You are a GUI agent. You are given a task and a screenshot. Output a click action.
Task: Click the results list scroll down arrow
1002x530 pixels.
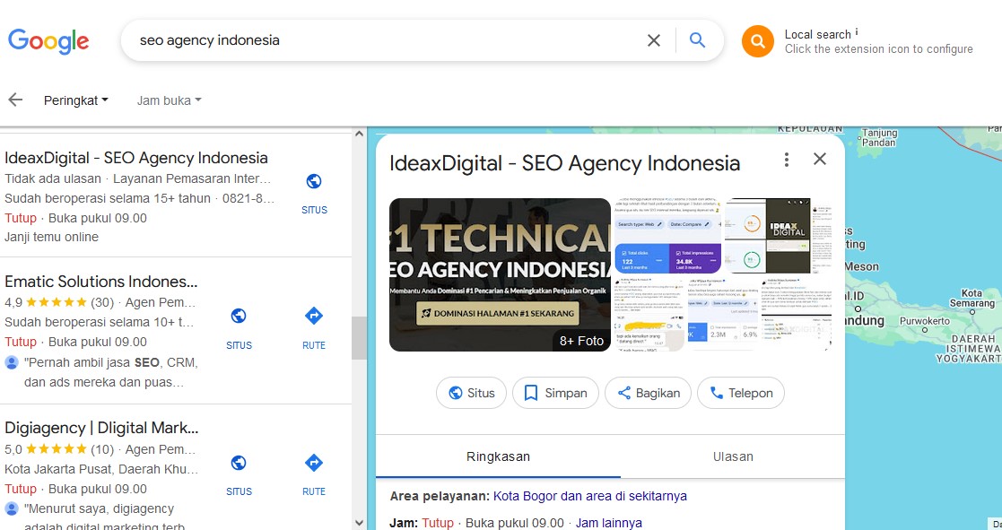359,522
